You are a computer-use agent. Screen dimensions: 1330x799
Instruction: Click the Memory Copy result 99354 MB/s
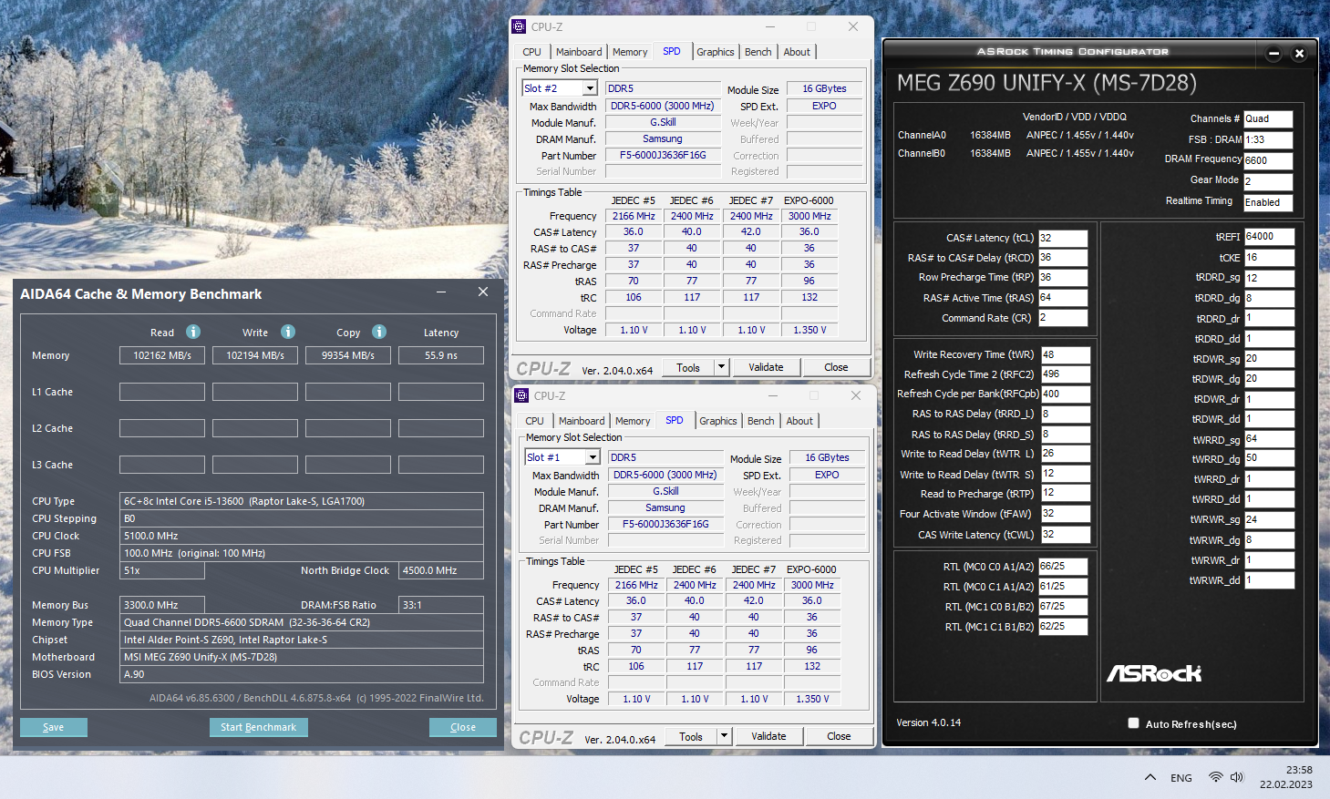point(348,355)
